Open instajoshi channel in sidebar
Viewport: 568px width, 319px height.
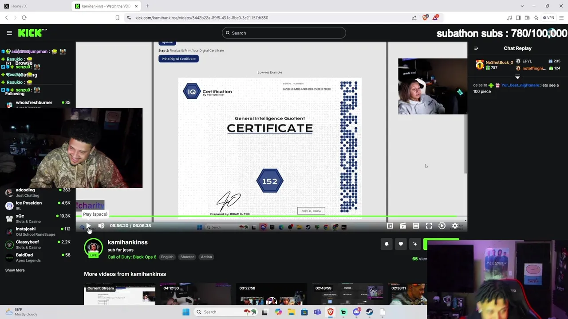coord(38,231)
